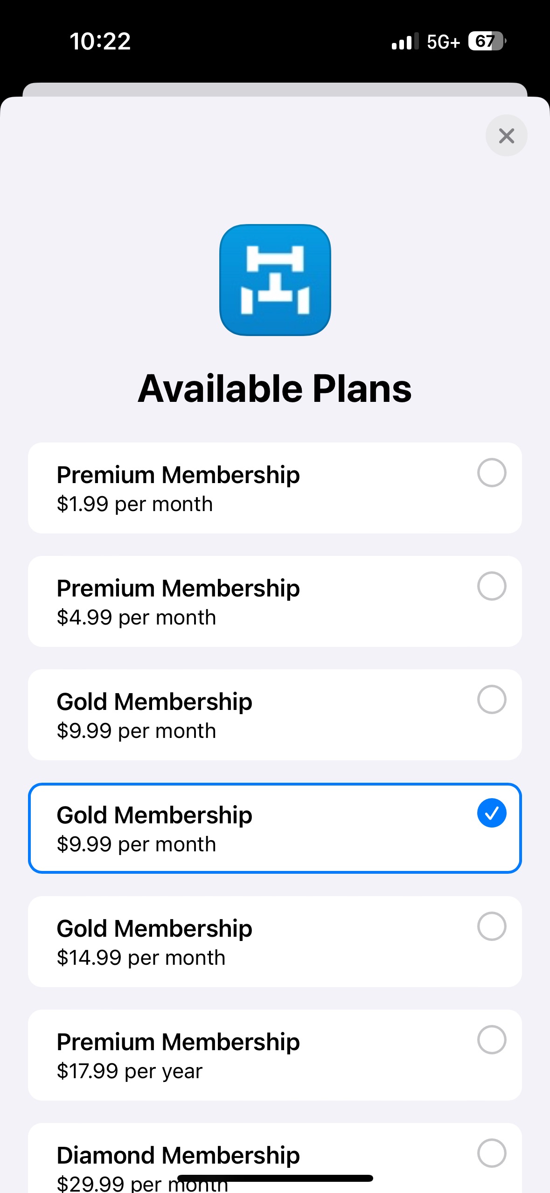550x1193 pixels.
Task: Tap the Premium Membership $4.99 plan title
Action: pos(178,589)
